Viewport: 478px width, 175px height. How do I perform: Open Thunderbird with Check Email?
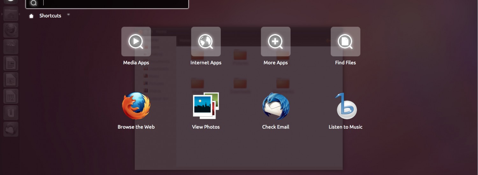(276, 106)
